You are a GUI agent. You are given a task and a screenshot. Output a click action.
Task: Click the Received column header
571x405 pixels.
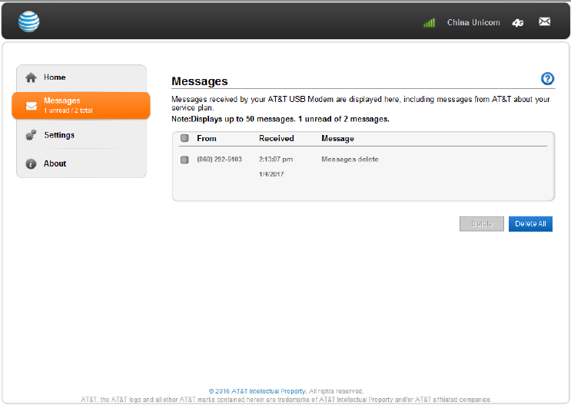click(x=277, y=139)
